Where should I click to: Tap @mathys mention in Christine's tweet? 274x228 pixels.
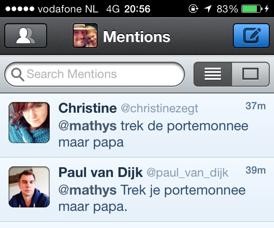tap(87, 126)
